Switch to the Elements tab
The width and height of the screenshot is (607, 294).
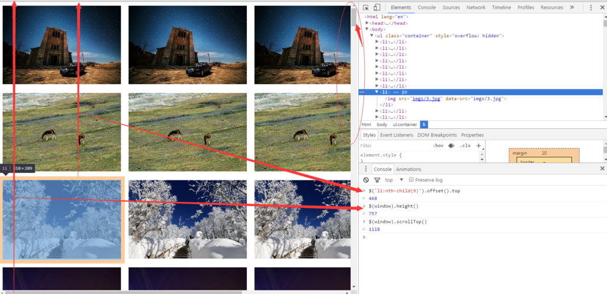click(x=401, y=7)
